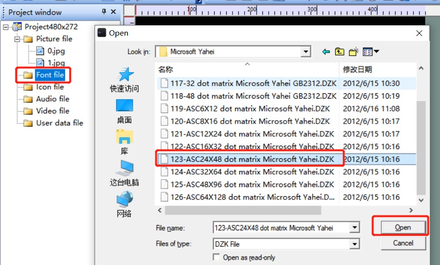Expand the File name dropdown arrow

355,227
